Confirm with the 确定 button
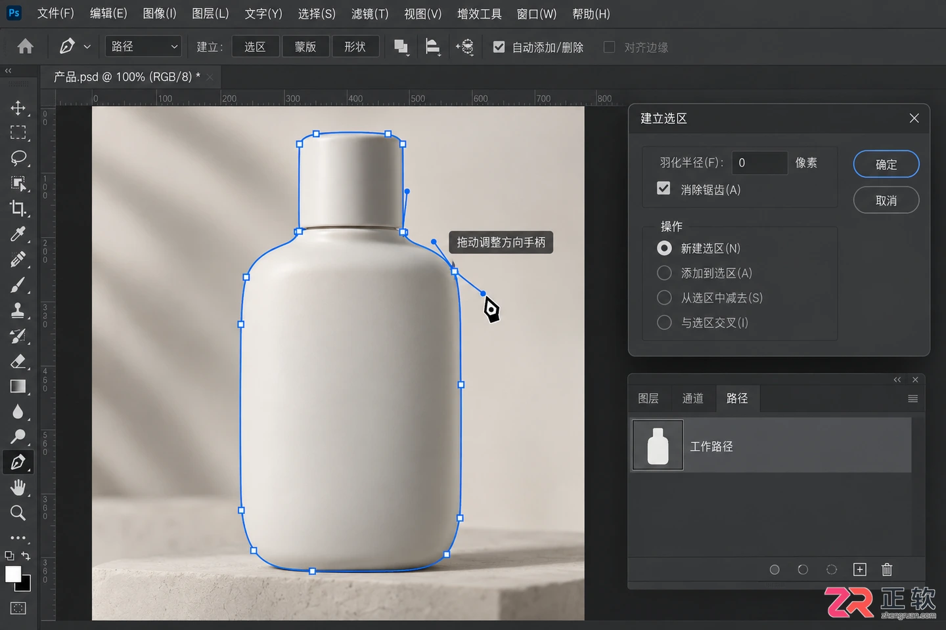946x630 pixels. tap(886, 164)
